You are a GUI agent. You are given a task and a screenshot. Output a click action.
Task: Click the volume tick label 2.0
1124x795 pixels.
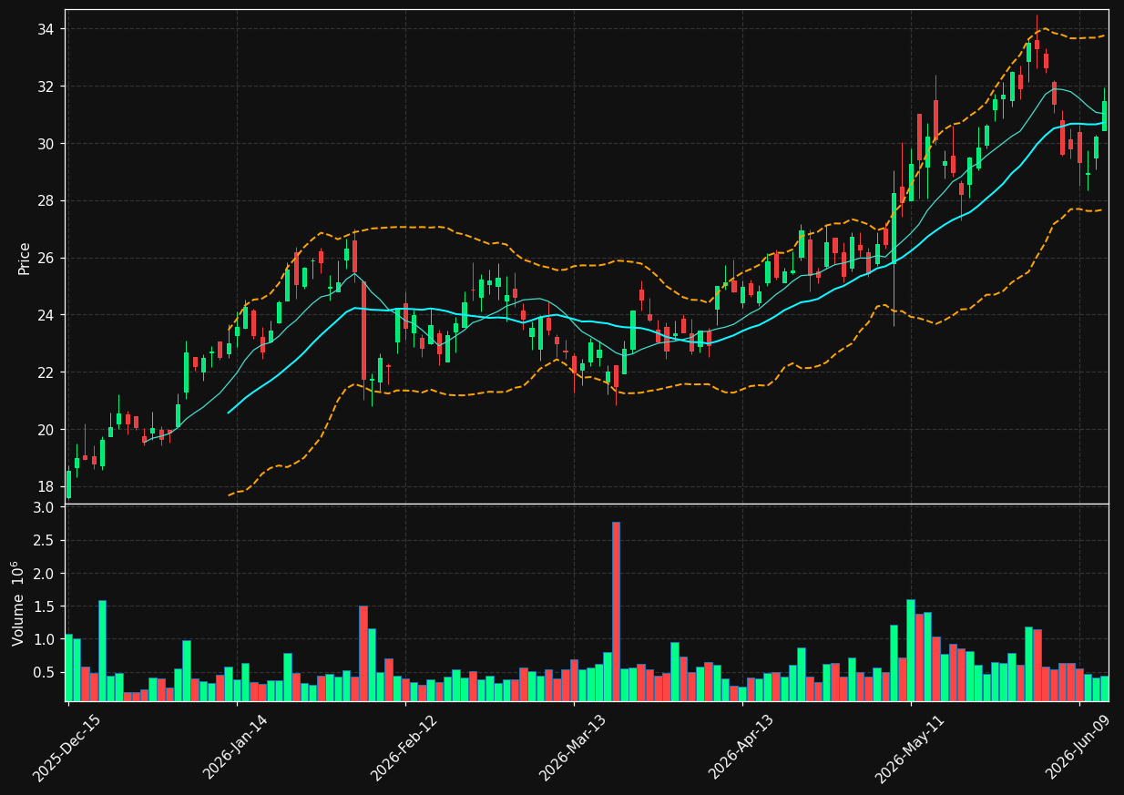[x=44, y=574]
